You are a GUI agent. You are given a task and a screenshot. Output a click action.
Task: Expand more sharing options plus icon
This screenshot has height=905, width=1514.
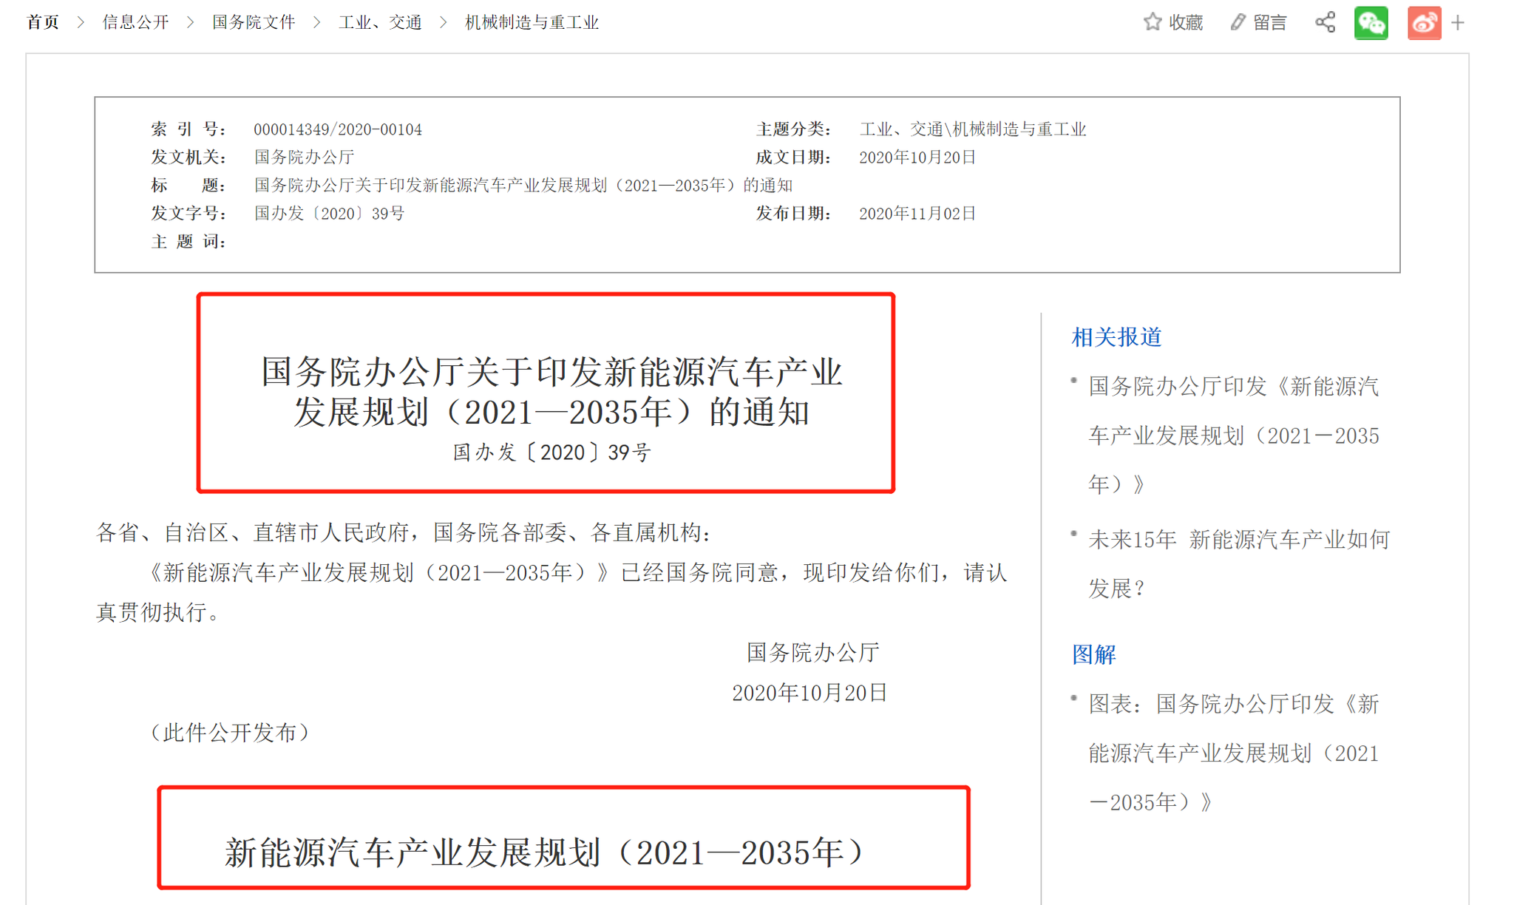point(1458,23)
